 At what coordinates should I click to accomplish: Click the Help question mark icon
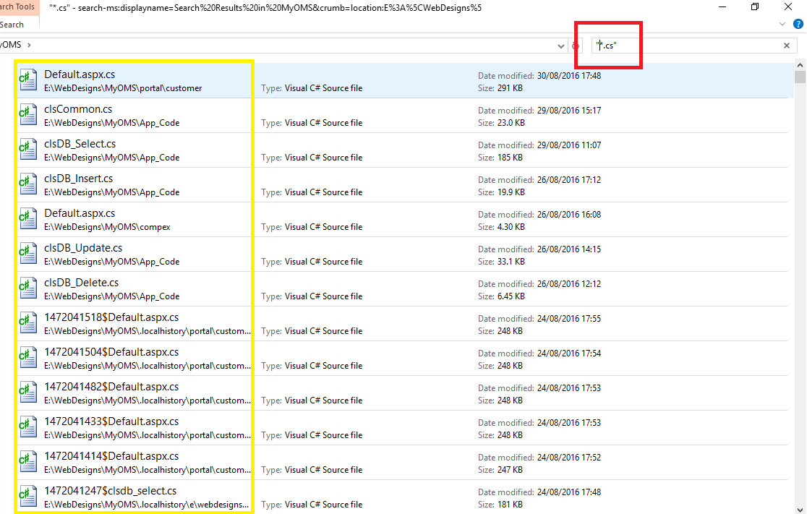798,23
